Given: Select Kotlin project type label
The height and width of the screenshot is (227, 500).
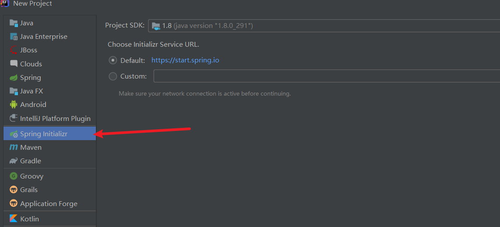Looking at the screenshot, I should click(x=30, y=219).
